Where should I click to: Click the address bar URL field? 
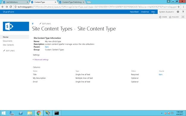(x=97, y=7)
